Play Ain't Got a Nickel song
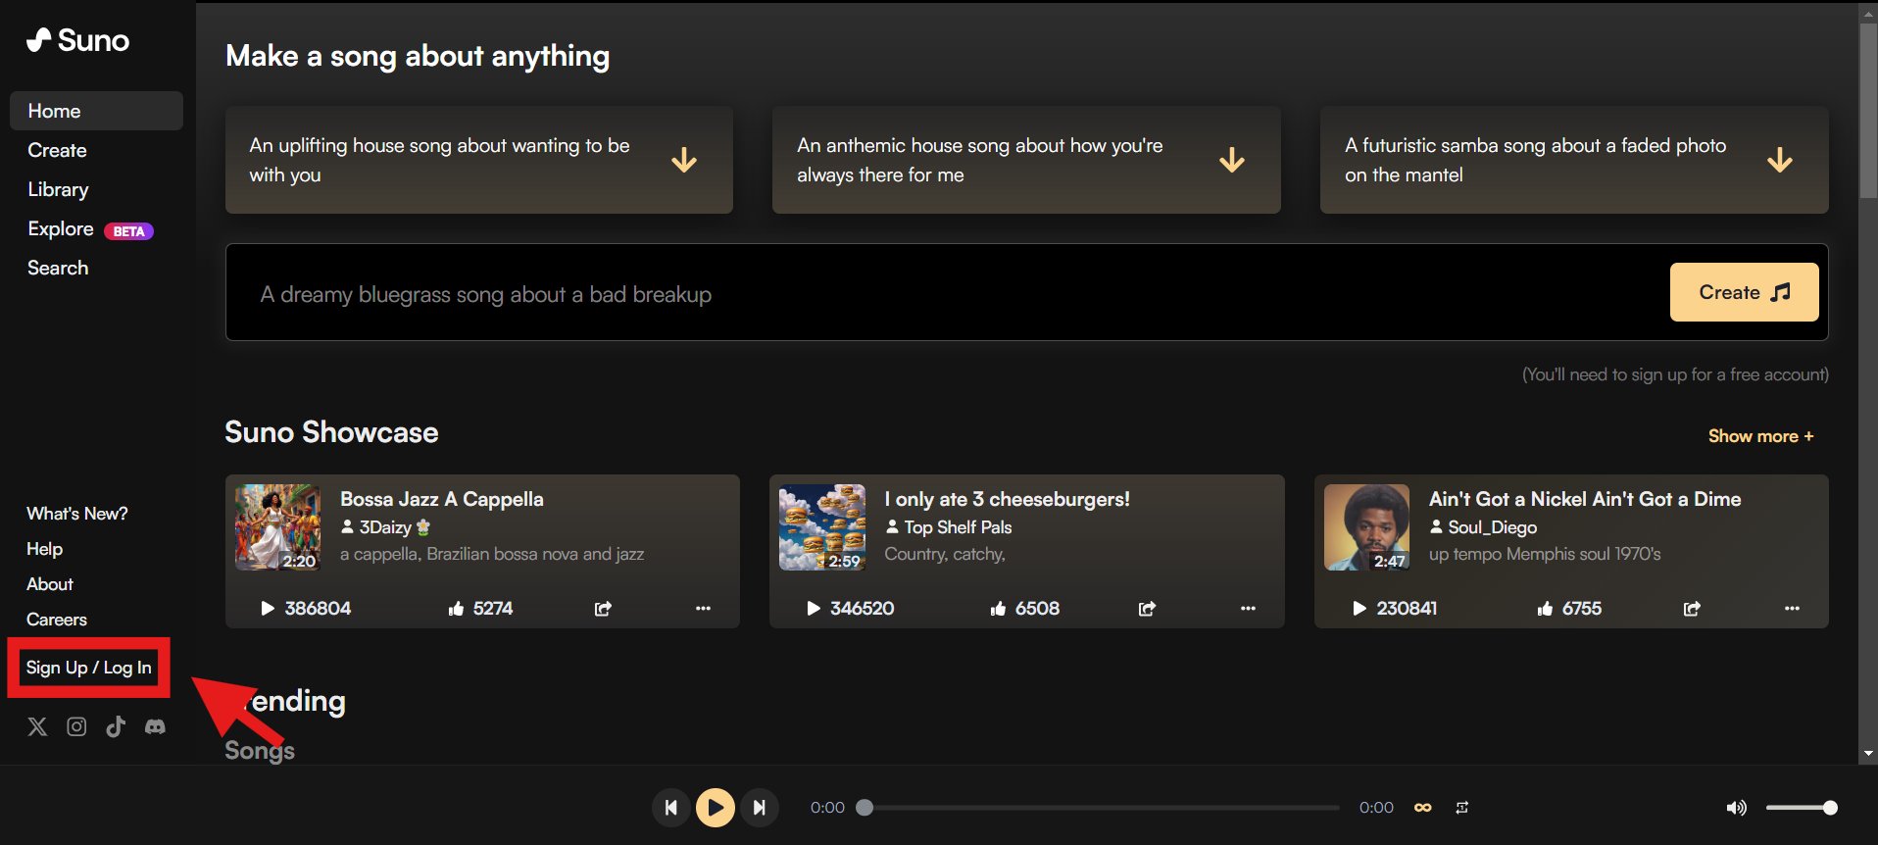The height and width of the screenshot is (845, 1878). [1359, 609]
